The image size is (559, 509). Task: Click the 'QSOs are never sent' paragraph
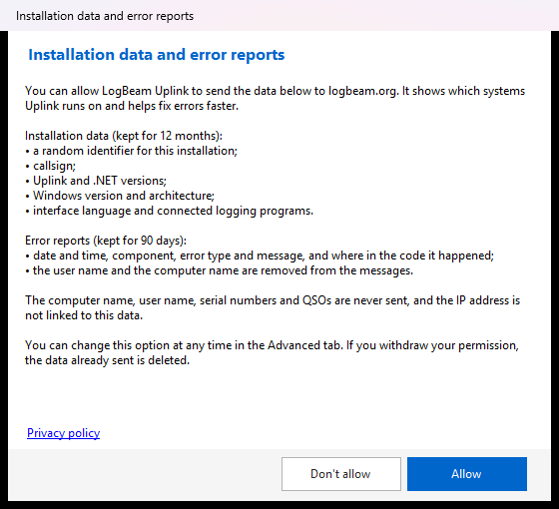pos(273,308)
